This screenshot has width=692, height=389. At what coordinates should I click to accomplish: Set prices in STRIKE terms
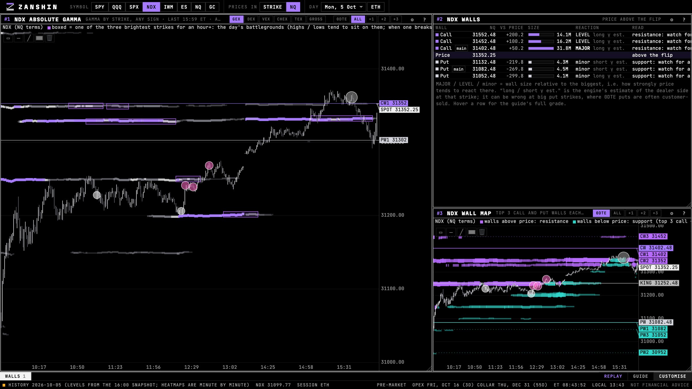[x=272, y=7]
